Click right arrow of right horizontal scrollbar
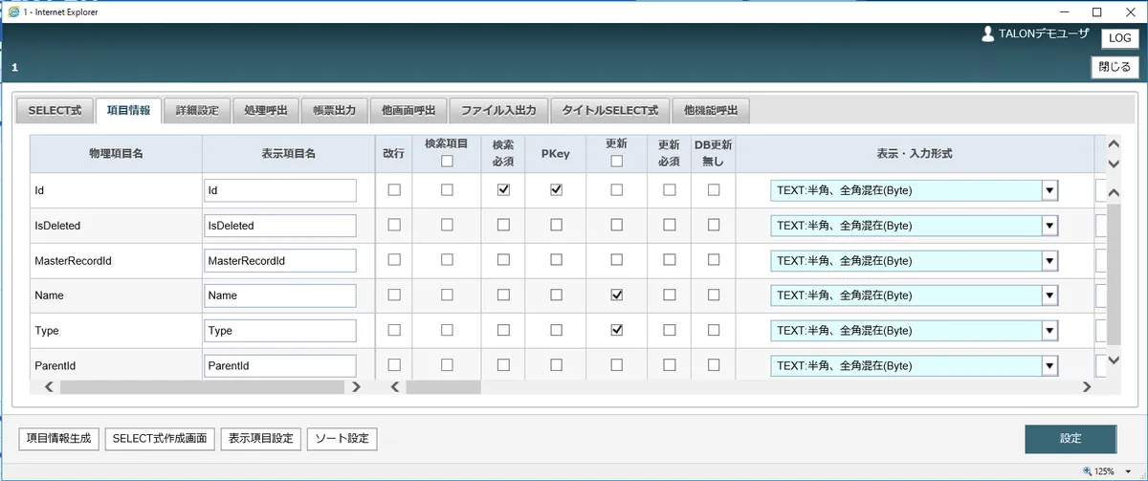 [x=1086, y=387]
